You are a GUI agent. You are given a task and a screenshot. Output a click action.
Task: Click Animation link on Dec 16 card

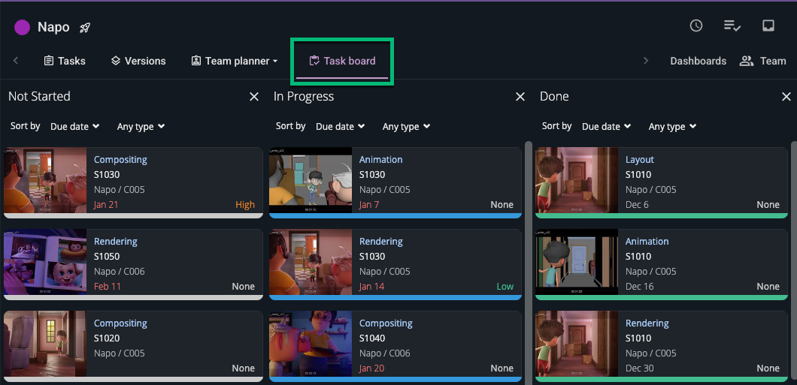647,241
